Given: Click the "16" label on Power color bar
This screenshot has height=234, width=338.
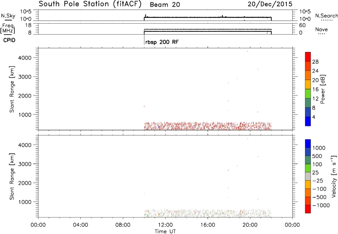Looking at the screenshot, I should 315,90.
